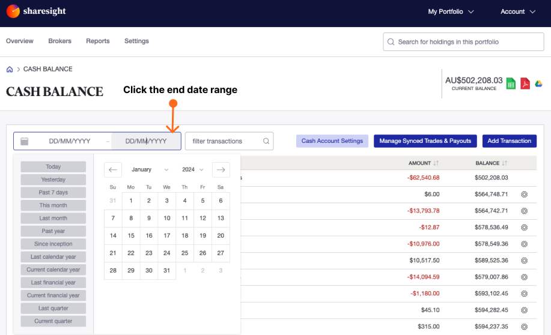Save to Google Drive icon

[538, 83]
